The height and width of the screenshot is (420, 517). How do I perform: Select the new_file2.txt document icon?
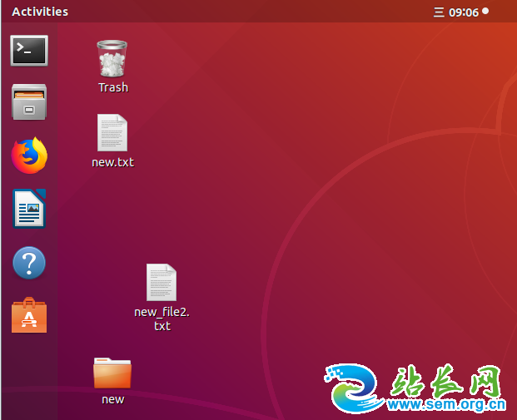click(162, 282)
